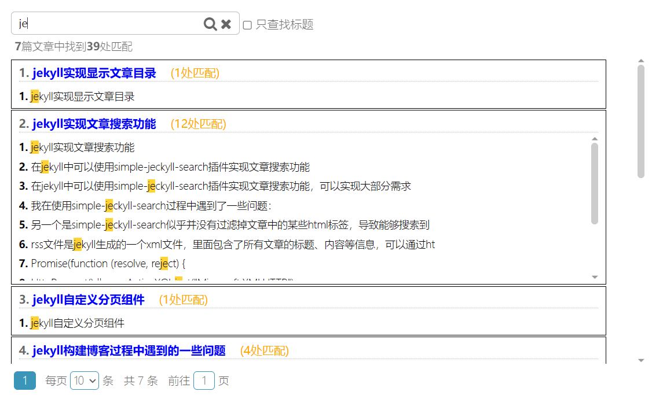Click outer results scrollbar up arrow

click(x=641, y=61)
